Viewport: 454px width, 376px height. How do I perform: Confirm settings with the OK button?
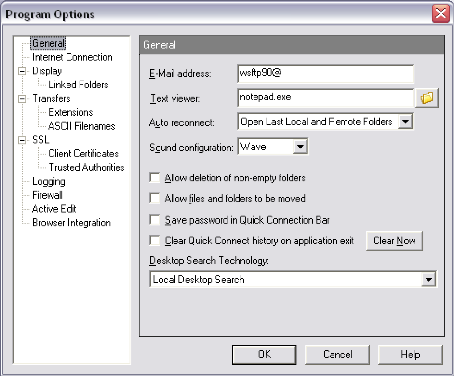pos(264,355)
